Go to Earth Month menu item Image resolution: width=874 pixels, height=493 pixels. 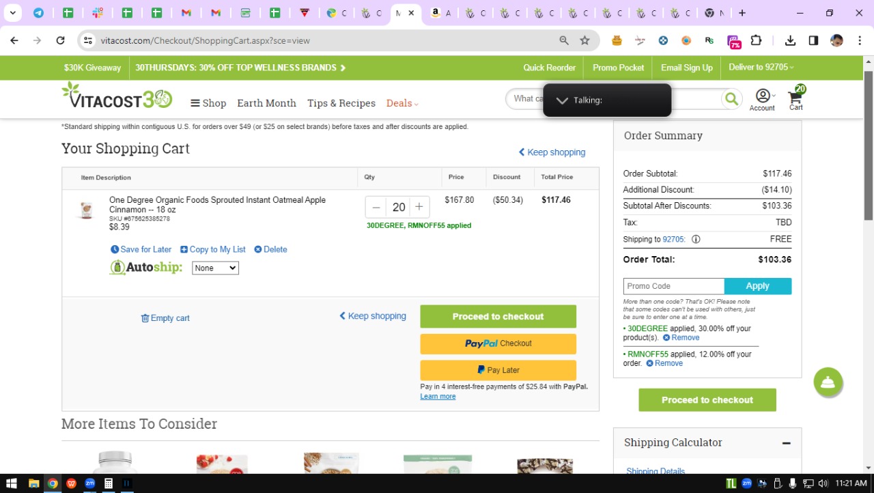(266, 103)
